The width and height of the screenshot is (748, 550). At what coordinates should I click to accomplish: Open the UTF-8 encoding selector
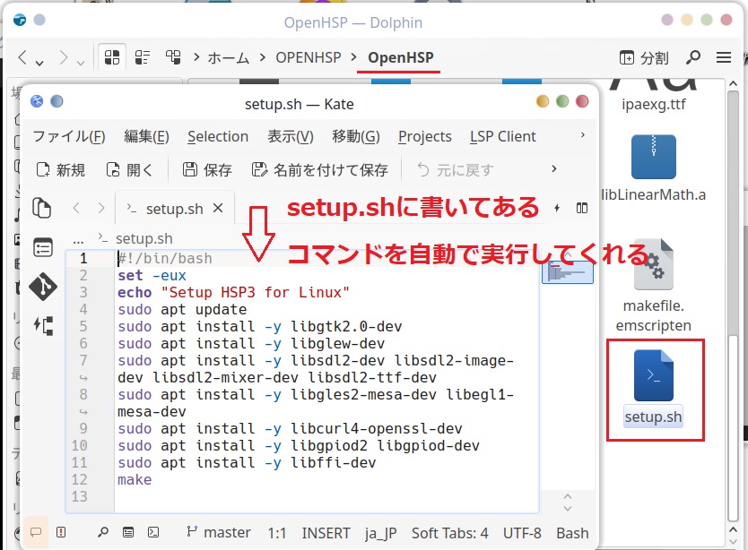[522, 533]
